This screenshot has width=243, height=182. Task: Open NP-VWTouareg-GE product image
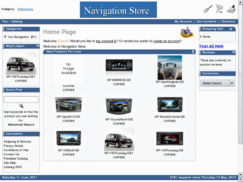(170, 138)
